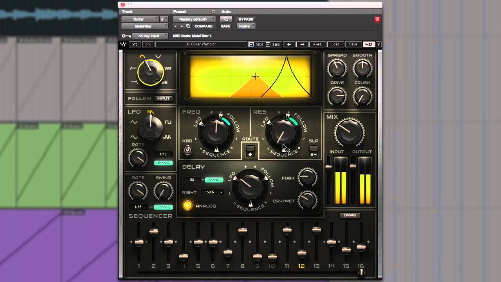The image size is (501, 282).
Task: Click the BYPASS button
Action: [246, 19]
